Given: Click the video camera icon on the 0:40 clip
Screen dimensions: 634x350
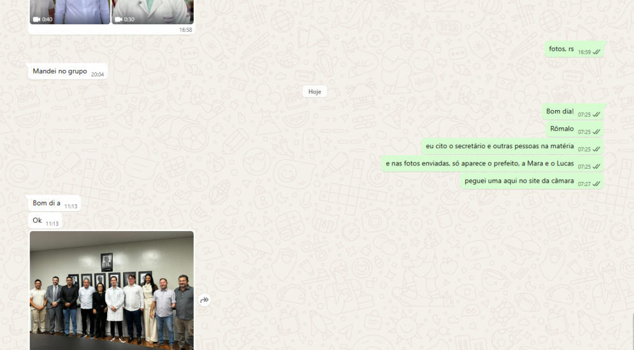Looking at the screenshot, I should click(37, 20).
